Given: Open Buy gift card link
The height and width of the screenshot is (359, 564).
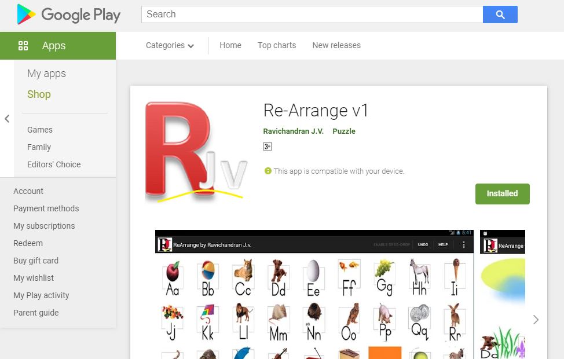Looking at the screenshot, I should coord(36,261).
